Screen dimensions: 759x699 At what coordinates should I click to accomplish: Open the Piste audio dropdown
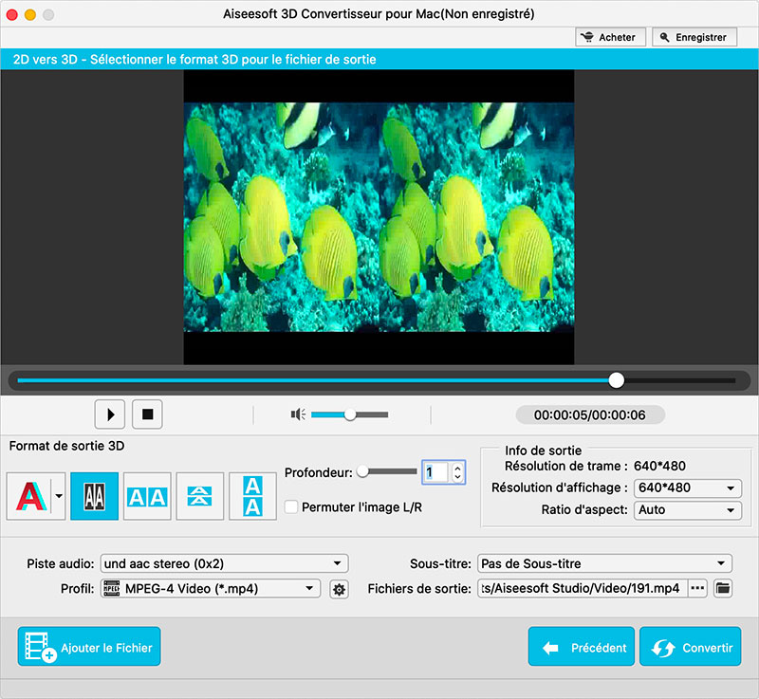point(223,562)
